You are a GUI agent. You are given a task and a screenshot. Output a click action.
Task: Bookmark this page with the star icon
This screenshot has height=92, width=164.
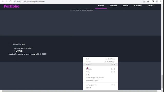[x=148, y=2]
